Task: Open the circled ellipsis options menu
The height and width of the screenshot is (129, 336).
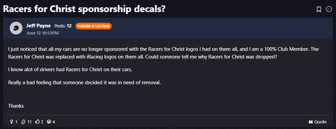Action: coord(329,9)
